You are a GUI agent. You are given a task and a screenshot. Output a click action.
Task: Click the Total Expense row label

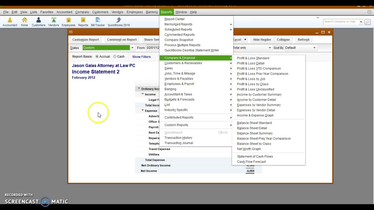click(155, 160)
